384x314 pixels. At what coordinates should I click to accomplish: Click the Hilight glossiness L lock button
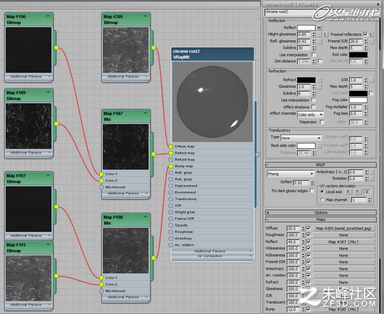325,34
